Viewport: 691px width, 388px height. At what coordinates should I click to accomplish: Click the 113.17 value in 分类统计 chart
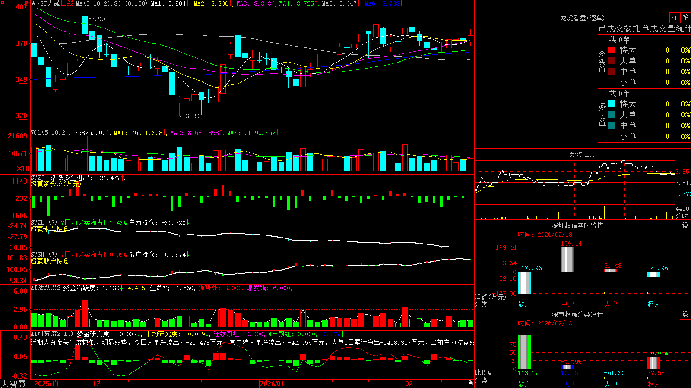[x=528, y=373]
